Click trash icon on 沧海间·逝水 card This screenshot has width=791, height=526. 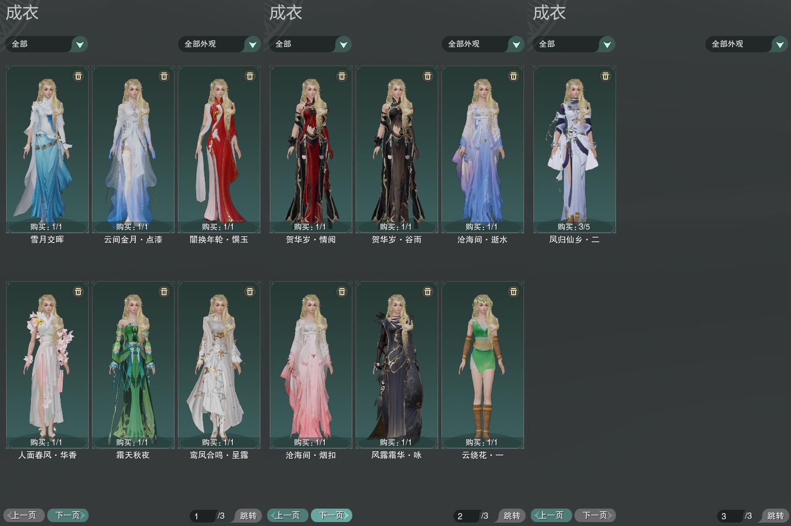(x=513, y=76)
